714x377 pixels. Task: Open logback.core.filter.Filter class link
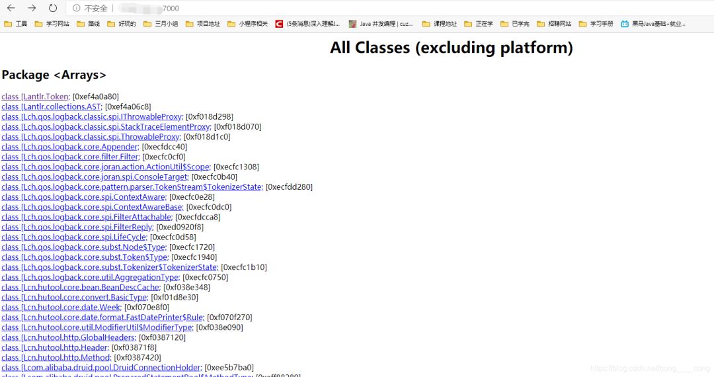70,157
